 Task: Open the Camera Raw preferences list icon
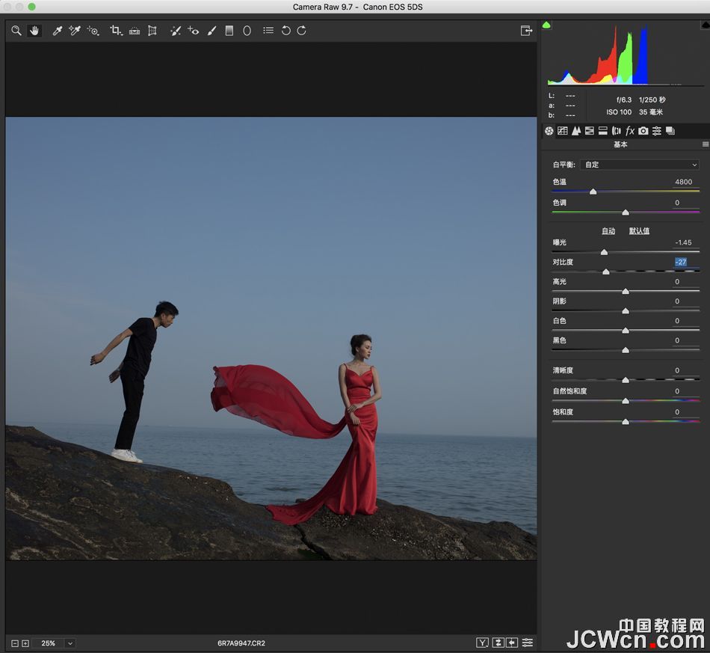(x=268, y=31)
